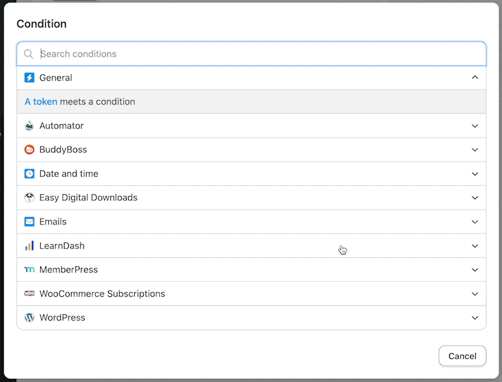
Task: Click the General lightning bolt icon
Action: [x=29, y=78]
